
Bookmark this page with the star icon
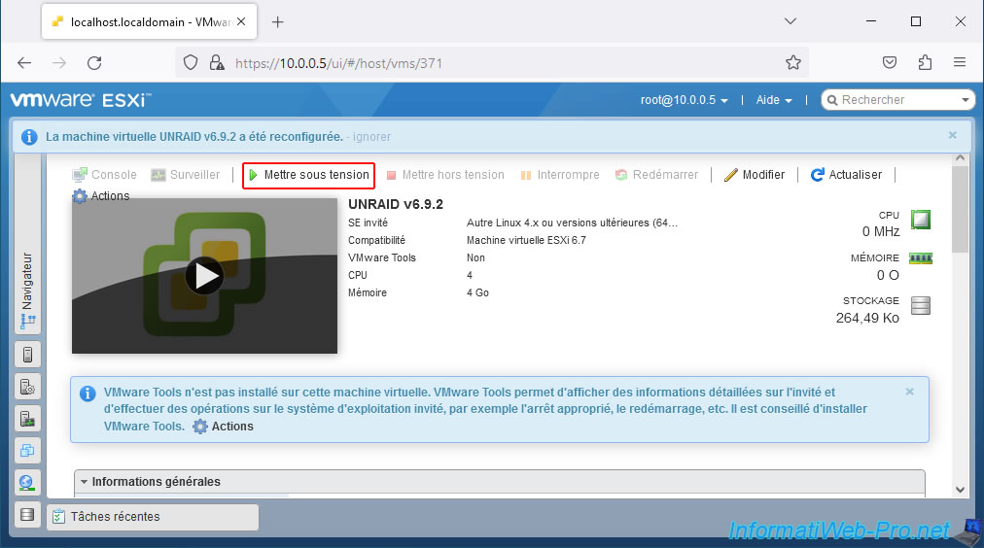[793, 62]
